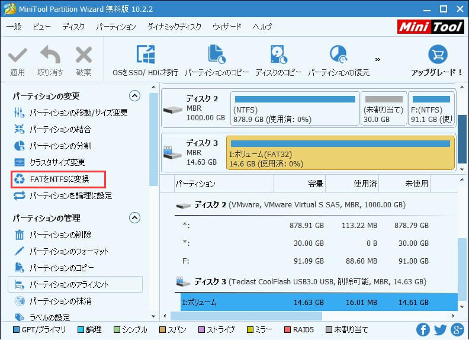Open the ダイナミックディスク menu
This screenshot has height=340, width=469.
[174, 27]
